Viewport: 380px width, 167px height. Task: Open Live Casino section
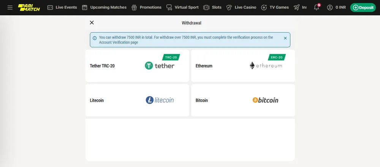click(245, 8)
